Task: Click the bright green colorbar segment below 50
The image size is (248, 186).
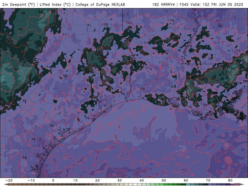Action: pos(166,184)
